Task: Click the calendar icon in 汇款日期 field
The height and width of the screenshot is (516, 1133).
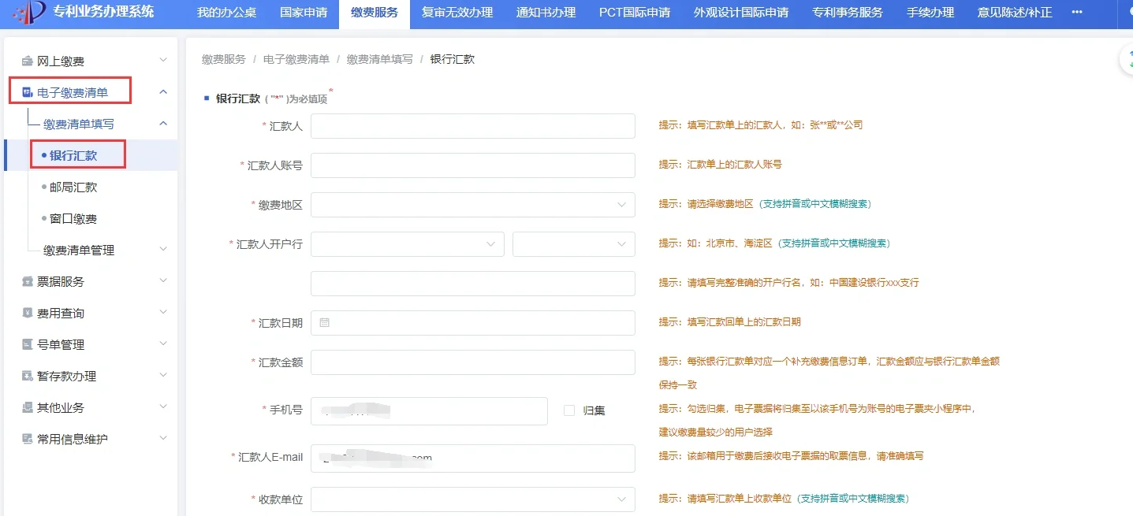Action: click(x=324, y=323)
